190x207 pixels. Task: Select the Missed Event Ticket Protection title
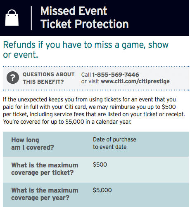(85, 17)
